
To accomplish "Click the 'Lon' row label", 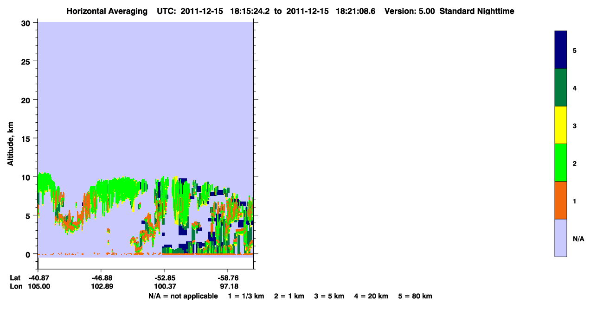I will 15,287.
